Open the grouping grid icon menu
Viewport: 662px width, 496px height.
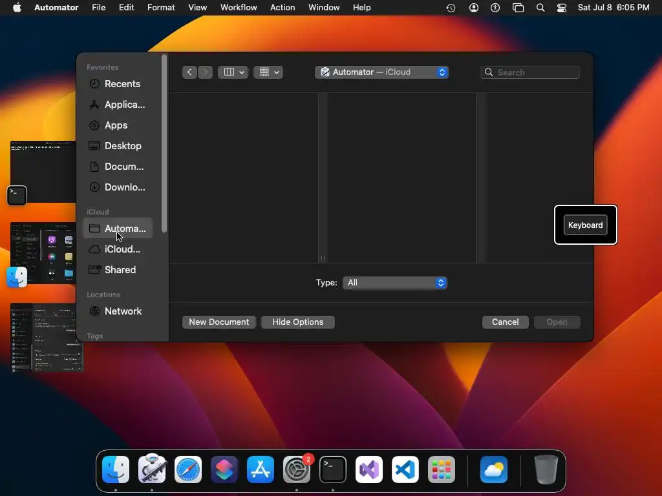[x=268, y=72]
